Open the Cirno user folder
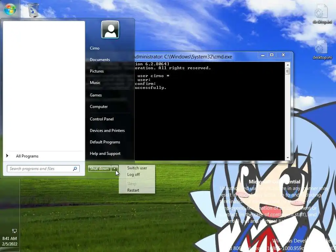This screenshot has width=336, height=252. click(x=94, y=48)
